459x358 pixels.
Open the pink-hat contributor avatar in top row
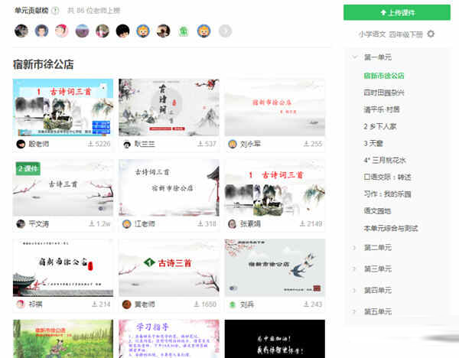(62, 31)
